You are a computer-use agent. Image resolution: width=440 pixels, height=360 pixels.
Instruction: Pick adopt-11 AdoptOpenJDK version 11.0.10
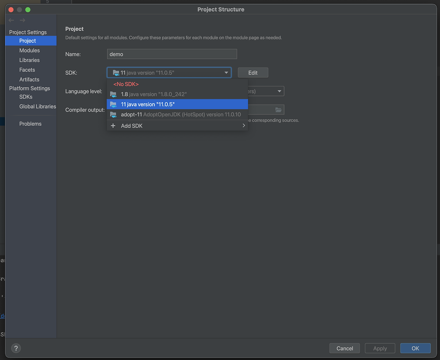[177, 114]
